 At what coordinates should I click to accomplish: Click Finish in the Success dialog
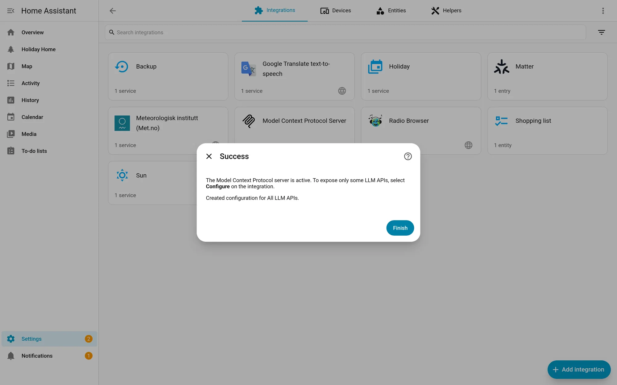(x=400, y=228)
